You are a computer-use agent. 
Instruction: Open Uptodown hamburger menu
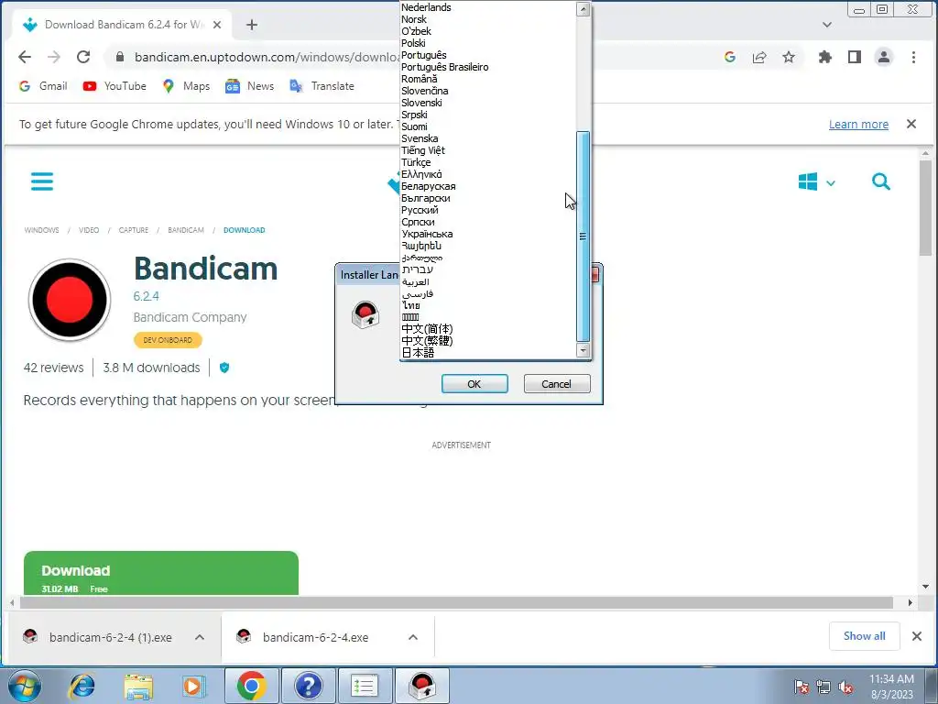(x=42, y=181)
